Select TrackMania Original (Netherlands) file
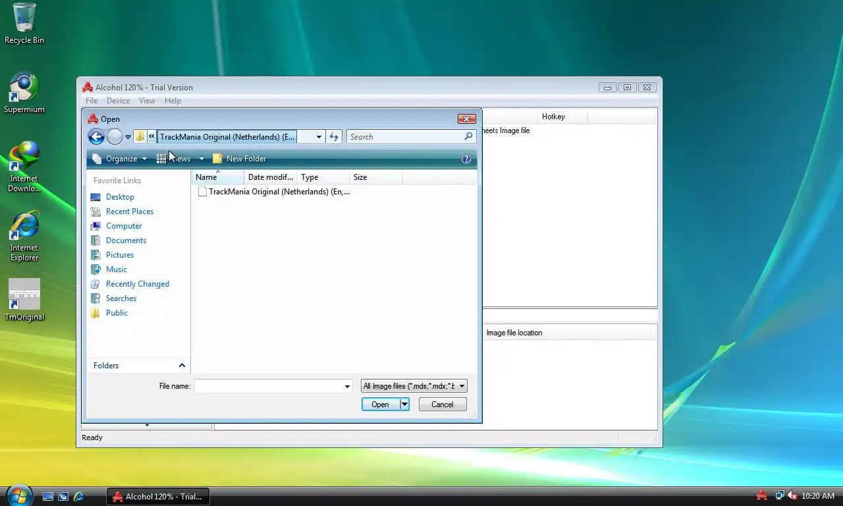The width and height of the screenshot is (843, 506). click(273, 192)
